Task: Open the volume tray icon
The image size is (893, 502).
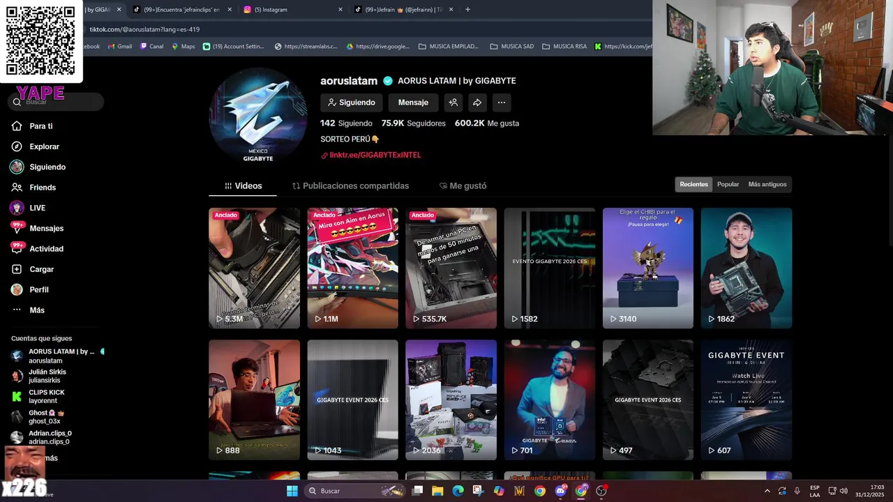Action: [843, 491]
